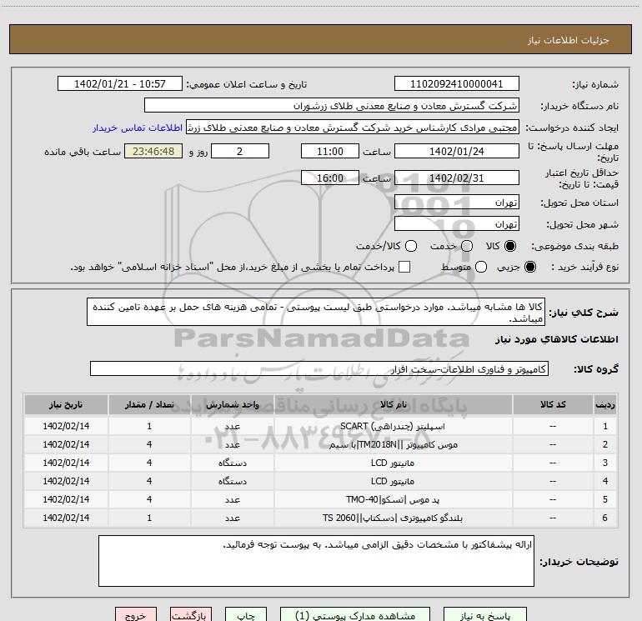Image resolution: width=642 pixels, height=621 pixels.
Task: Select the متوسط purchase type radio
Action: point(481,268)
